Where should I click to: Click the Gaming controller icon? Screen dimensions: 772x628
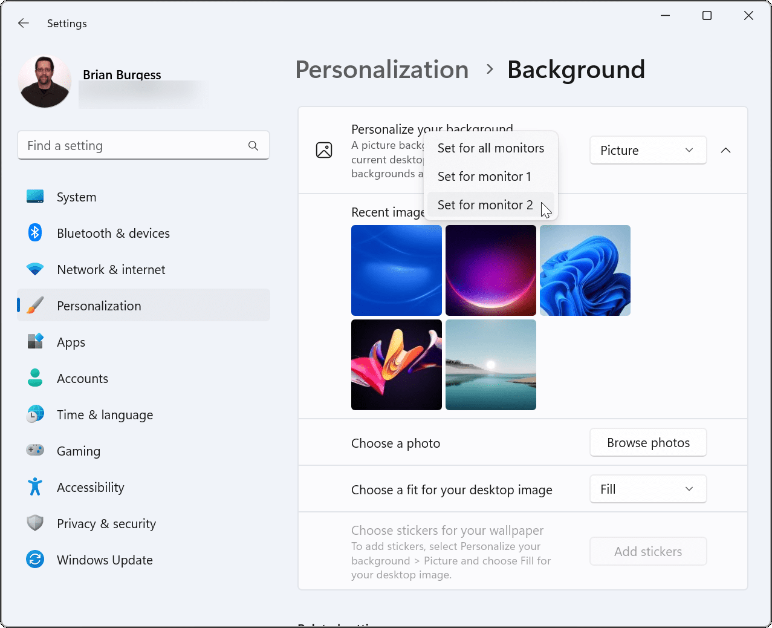click(x=35, y=451)
